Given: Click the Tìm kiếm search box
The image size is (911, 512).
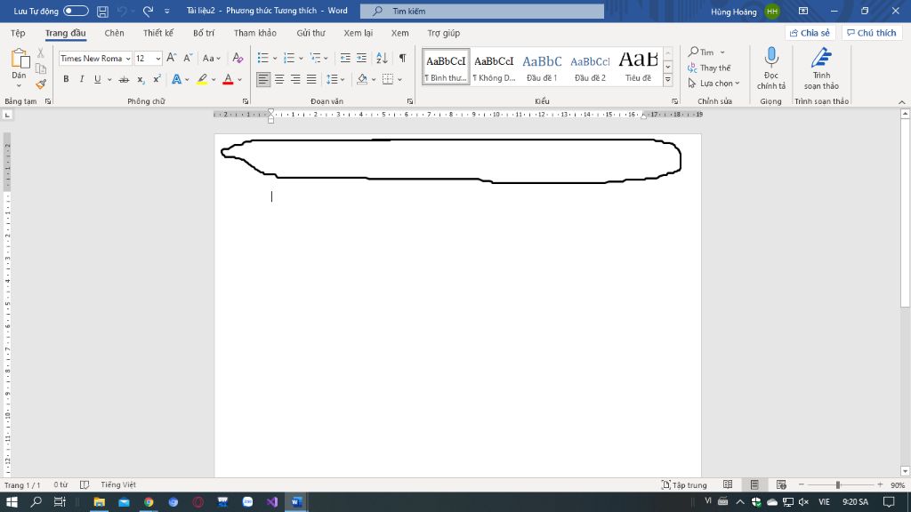Looking at the screenshot, I should [x=481, y=11].
